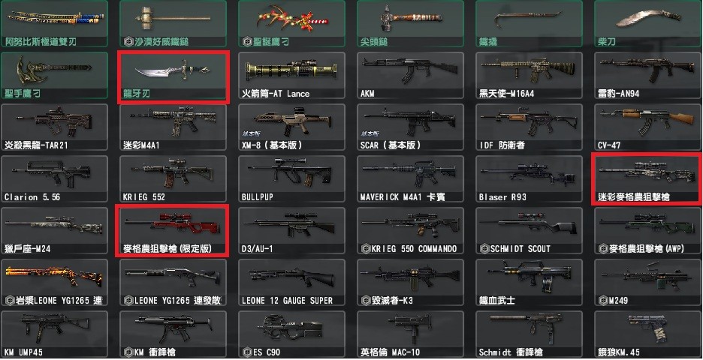Select the CV-47 wooden-stock rifle
The width and height of the screenshot is (703, 360).
(648, 127)
